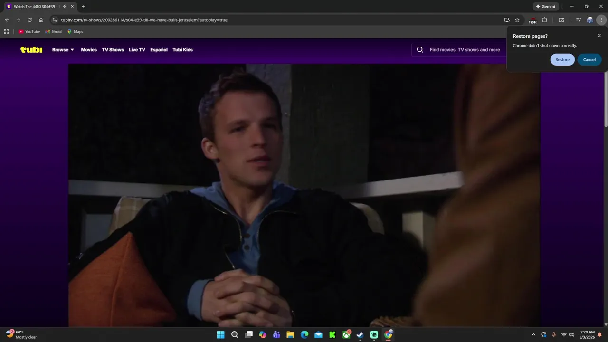The height and width of the screenshot is (342, 608).
Task: Mute the tab via speaker icon
Action: 65,7
